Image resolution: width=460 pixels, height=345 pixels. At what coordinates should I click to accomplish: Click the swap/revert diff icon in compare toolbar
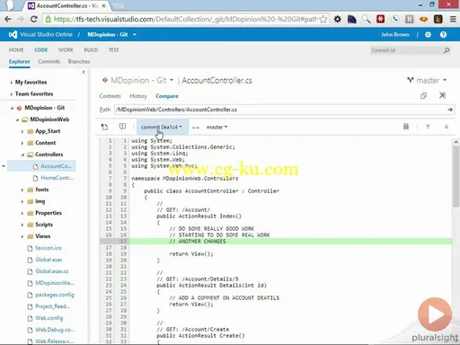coord(104,127)
